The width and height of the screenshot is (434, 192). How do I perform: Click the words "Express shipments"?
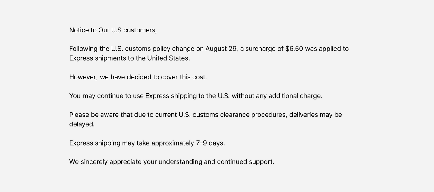tap(97, 58)
